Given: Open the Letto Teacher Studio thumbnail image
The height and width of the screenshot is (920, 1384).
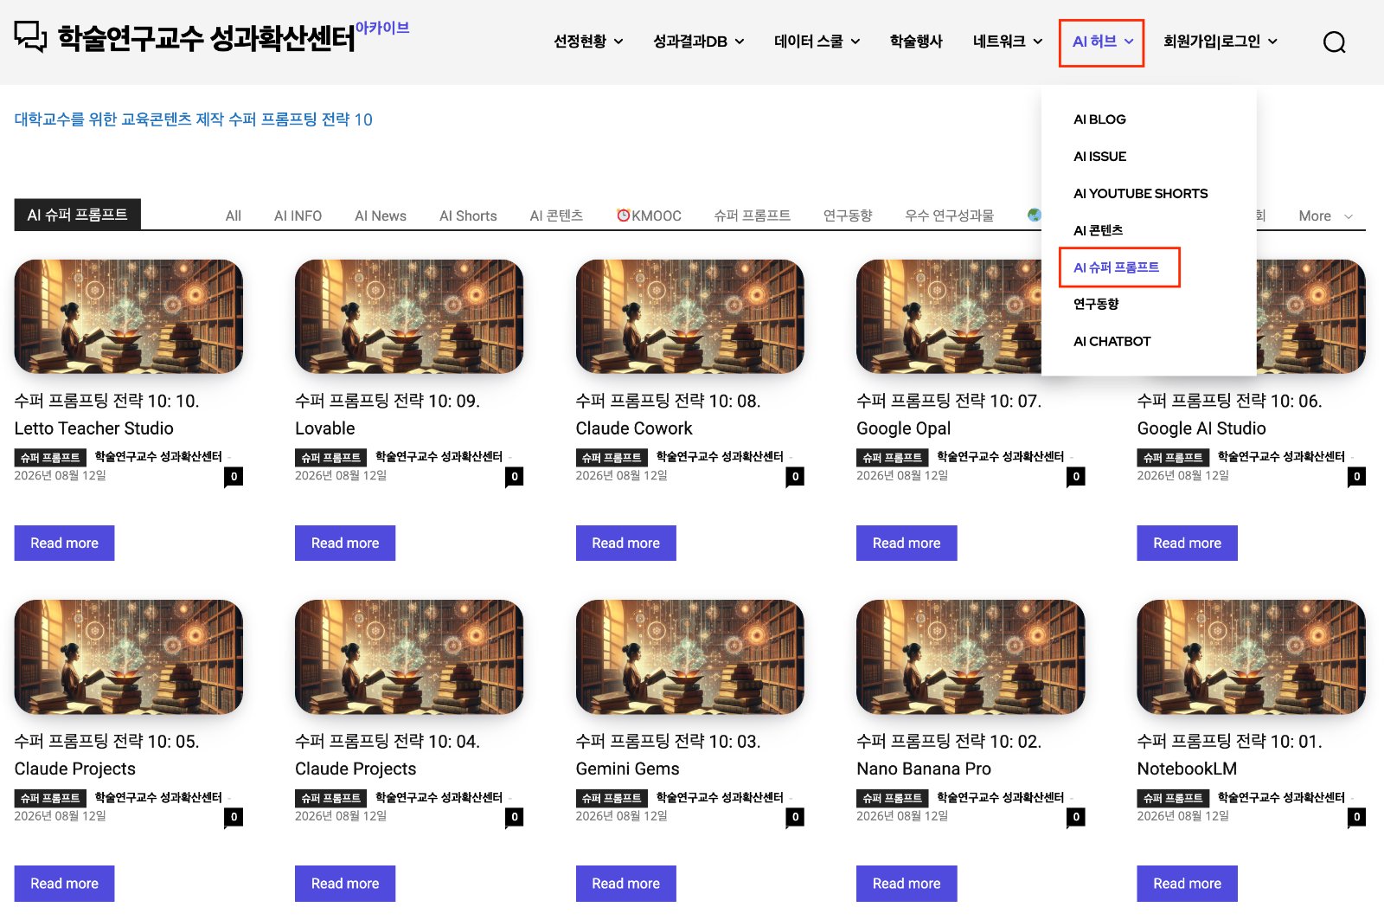Looking at the screenshot, I should tap(128, 317).
